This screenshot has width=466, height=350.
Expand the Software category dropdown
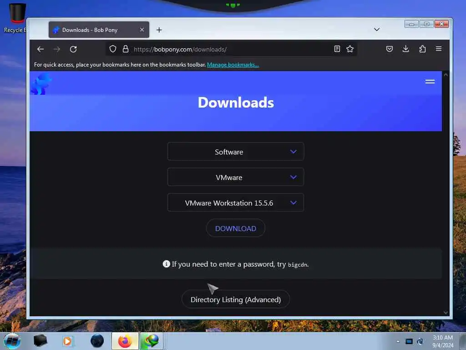tap(236, 152)
